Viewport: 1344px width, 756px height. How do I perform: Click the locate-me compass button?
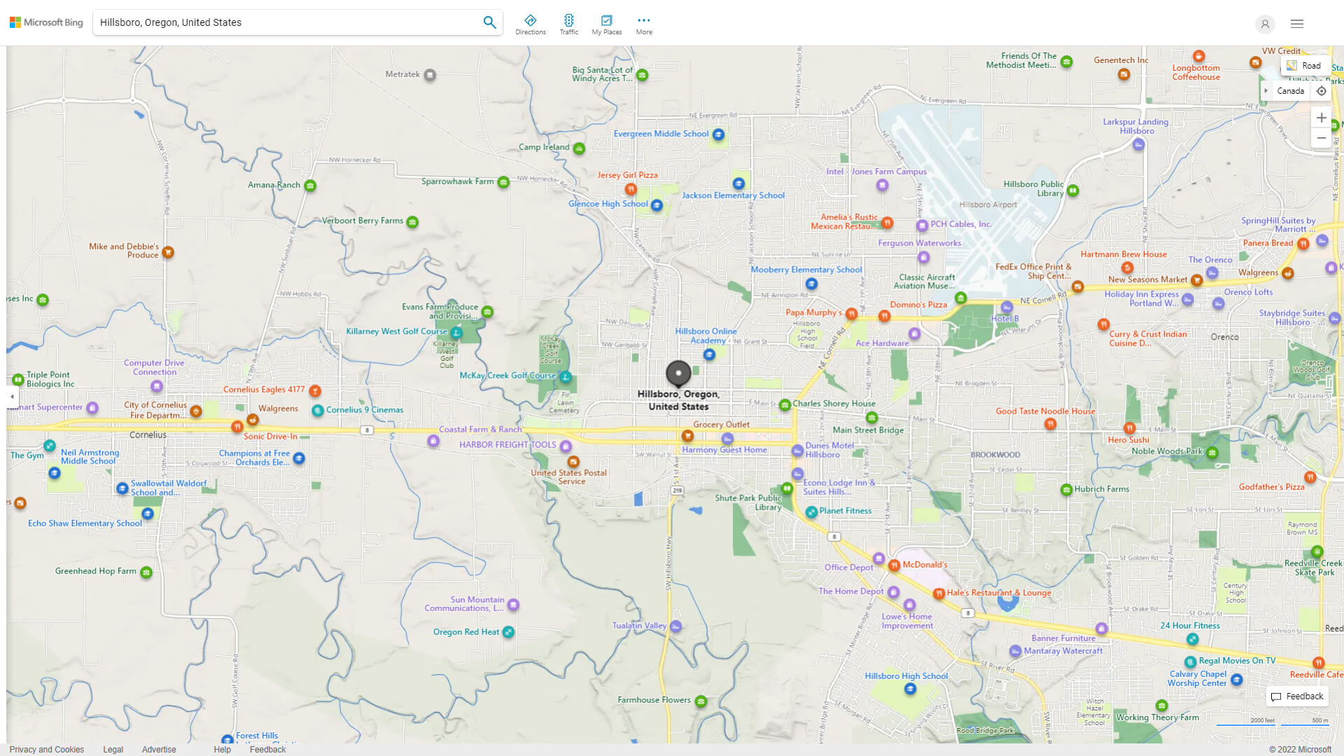1322,91
